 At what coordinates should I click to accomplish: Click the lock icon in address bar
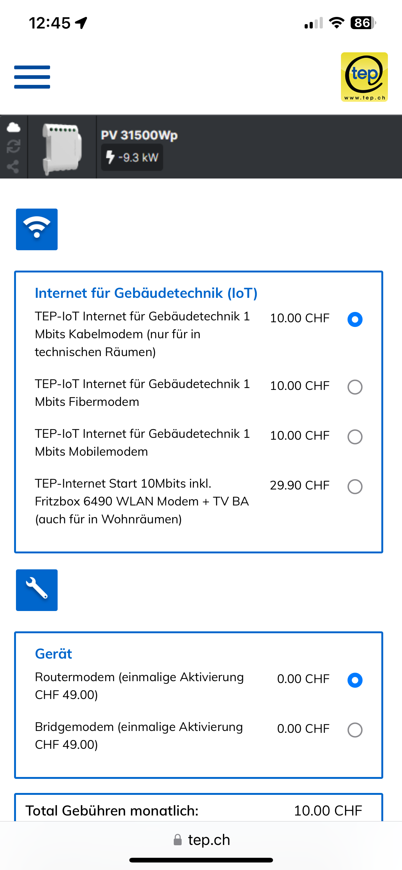pyautogui.click(x=178, y=840)
